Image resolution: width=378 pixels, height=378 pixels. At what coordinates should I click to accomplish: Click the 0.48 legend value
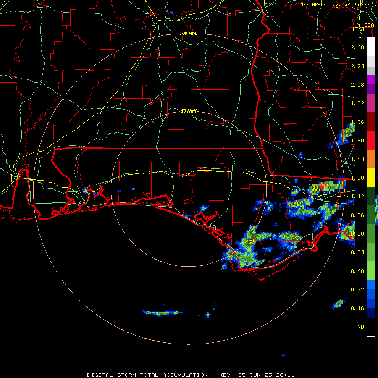tap(357, 271)
